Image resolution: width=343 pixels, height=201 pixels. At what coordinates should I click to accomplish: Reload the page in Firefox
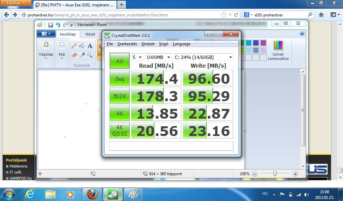(236, 15)
